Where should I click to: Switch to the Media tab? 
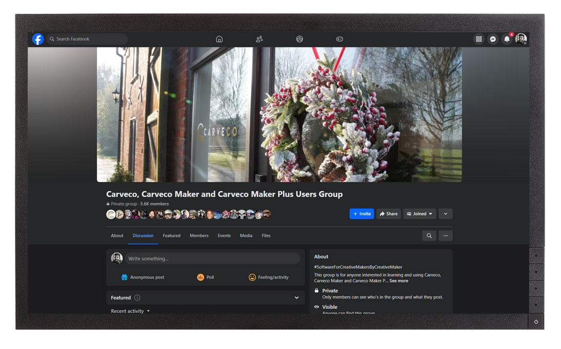click(246, 236)
